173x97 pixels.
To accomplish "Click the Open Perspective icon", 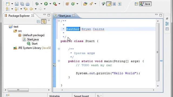I will [x=136, y=4].
